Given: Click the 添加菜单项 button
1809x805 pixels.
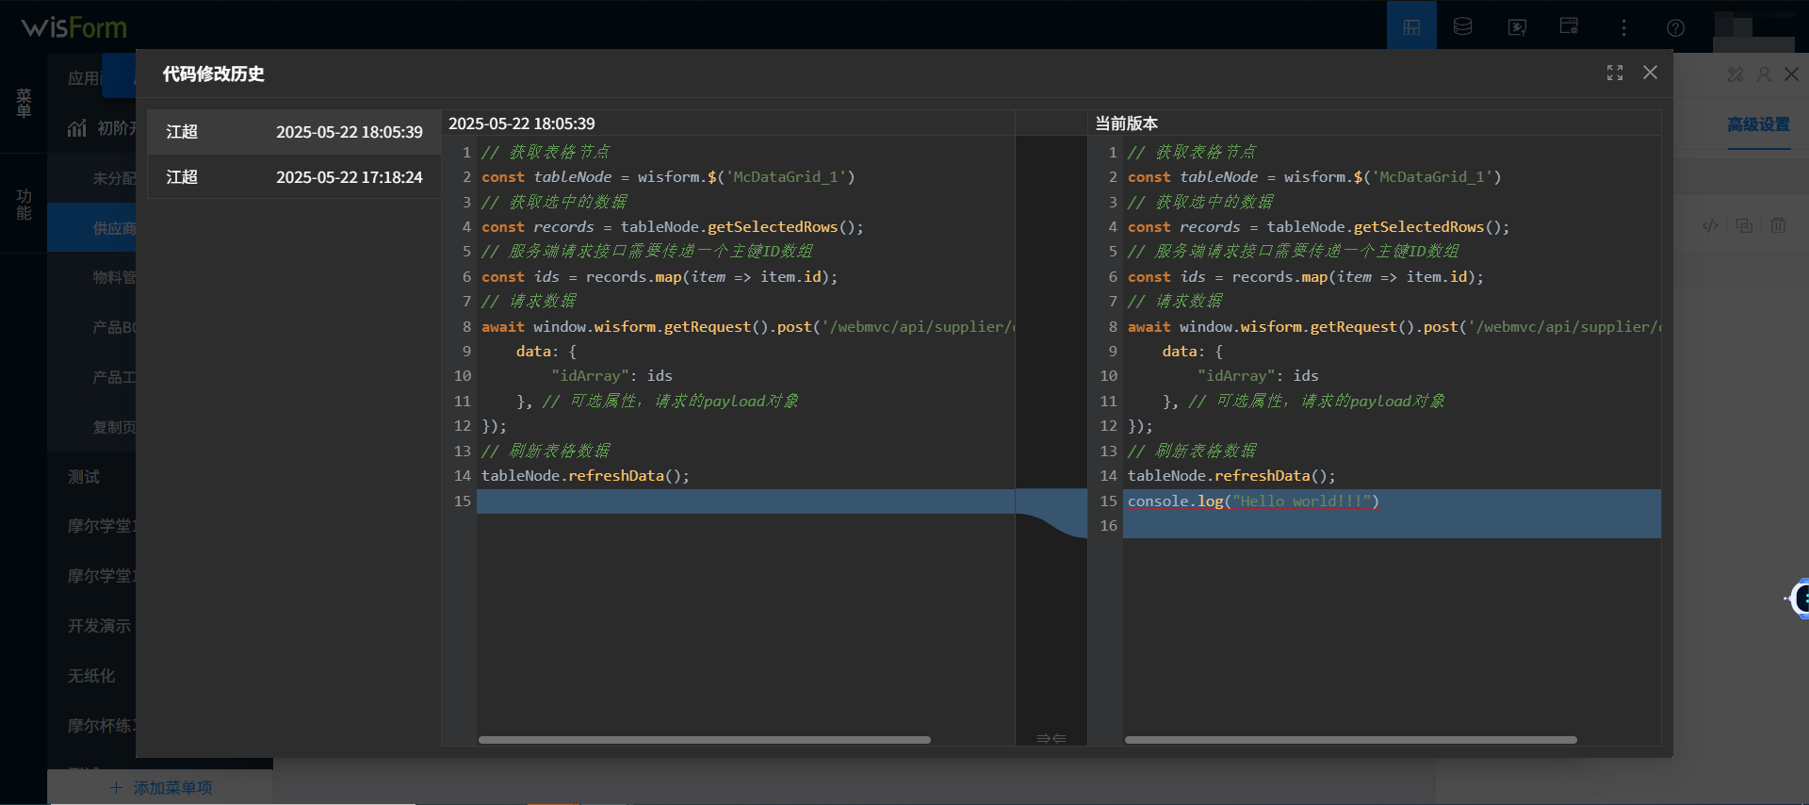Looking at the screenshot, I should pyautogui.click(x=161, y=787).
